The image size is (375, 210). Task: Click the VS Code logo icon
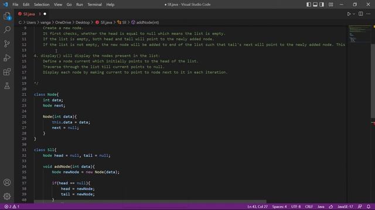click(x=5, y=4)
